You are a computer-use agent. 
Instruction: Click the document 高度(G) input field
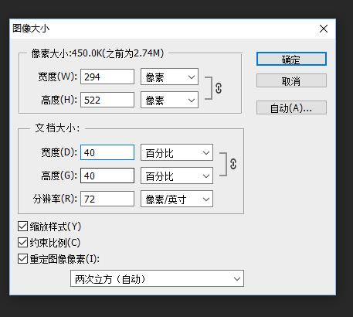[x=107, y=176]
